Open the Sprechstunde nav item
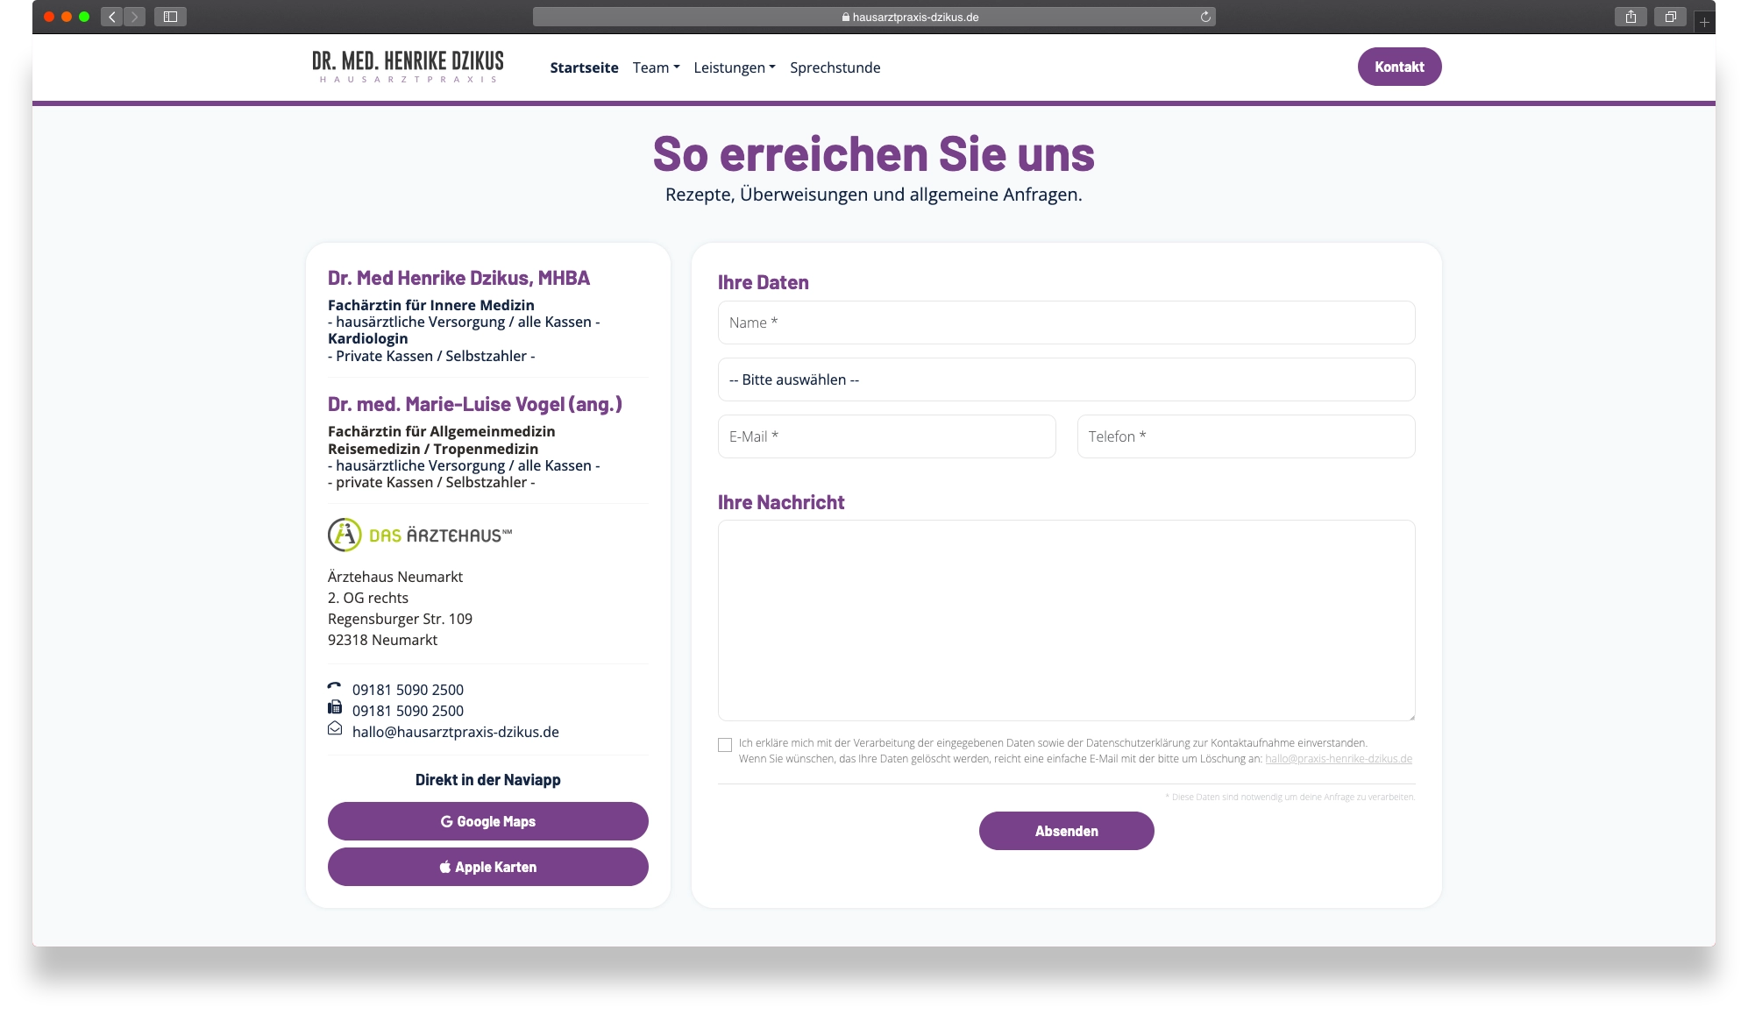Screen dimensions: 1748x1014 [835, 67]
